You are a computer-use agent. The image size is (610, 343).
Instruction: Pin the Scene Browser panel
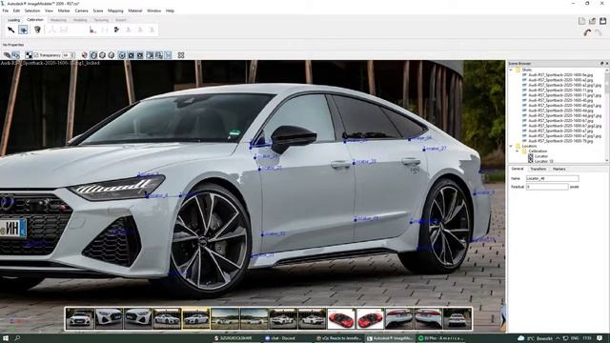pyautogui.click(x=601, y=64)
